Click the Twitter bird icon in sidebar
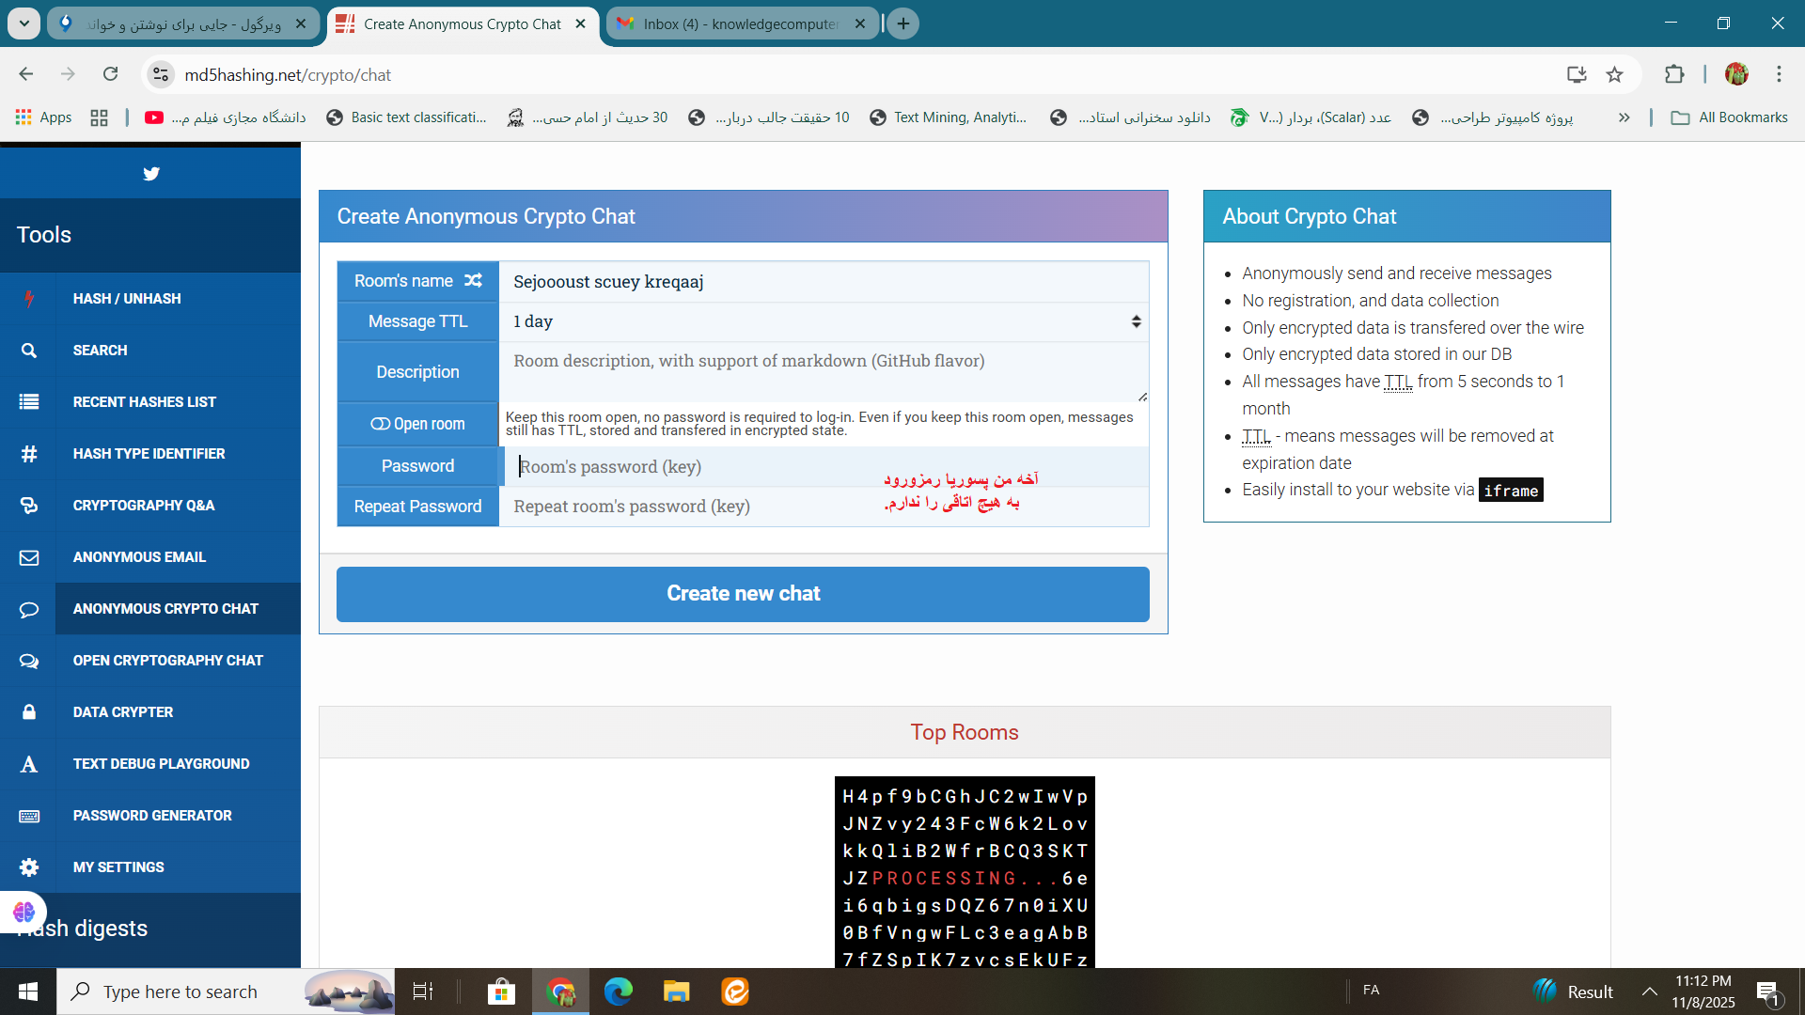 150,174
